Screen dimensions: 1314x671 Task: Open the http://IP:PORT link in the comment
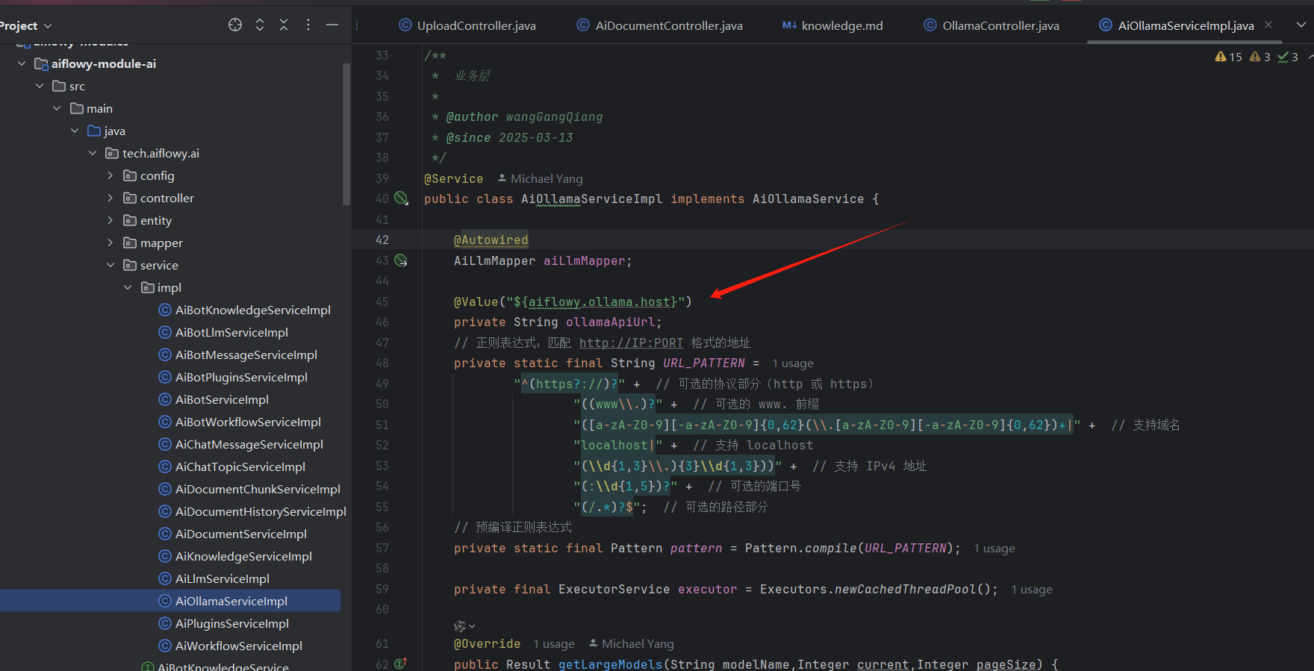pos(631,343)
